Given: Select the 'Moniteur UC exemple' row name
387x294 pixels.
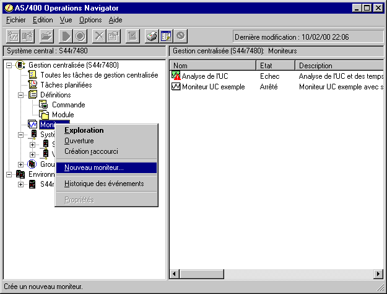Looking at the screenshot, I should pos(214,87).
